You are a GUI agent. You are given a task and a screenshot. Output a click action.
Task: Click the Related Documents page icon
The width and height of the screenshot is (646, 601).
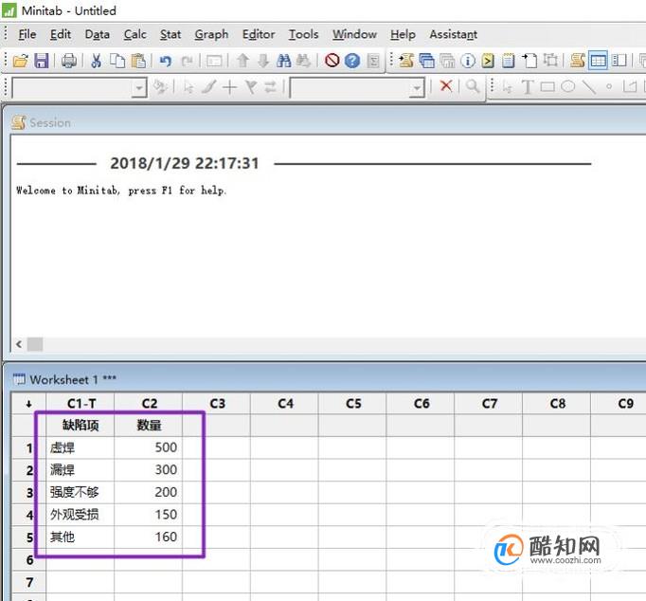(529, 61)
